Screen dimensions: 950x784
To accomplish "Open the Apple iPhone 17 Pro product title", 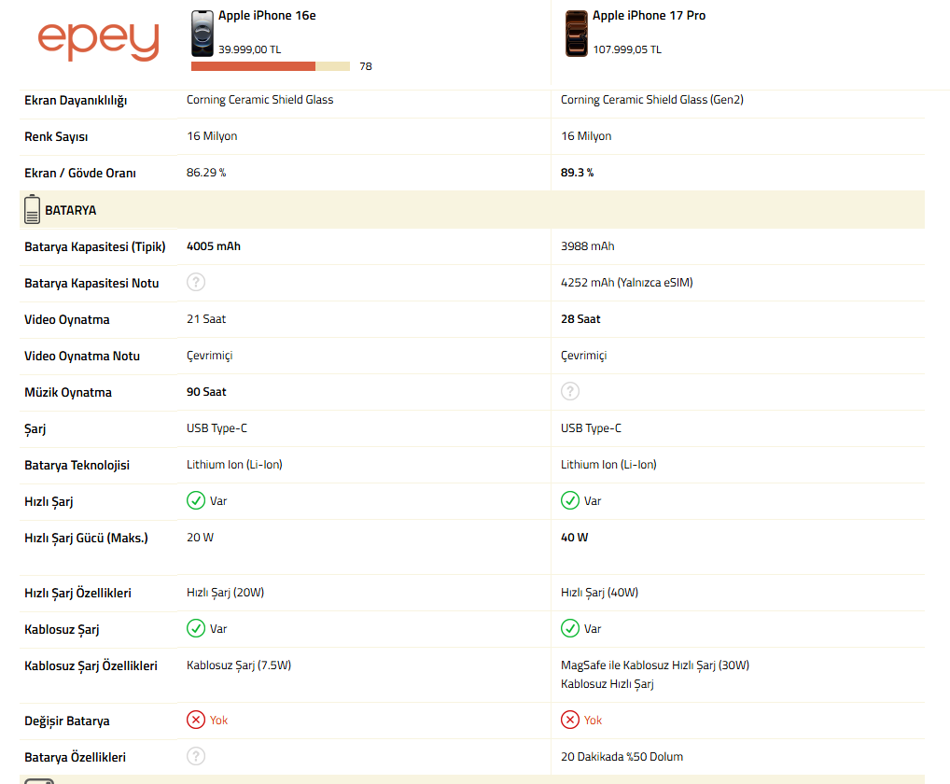I will [649, 16].
